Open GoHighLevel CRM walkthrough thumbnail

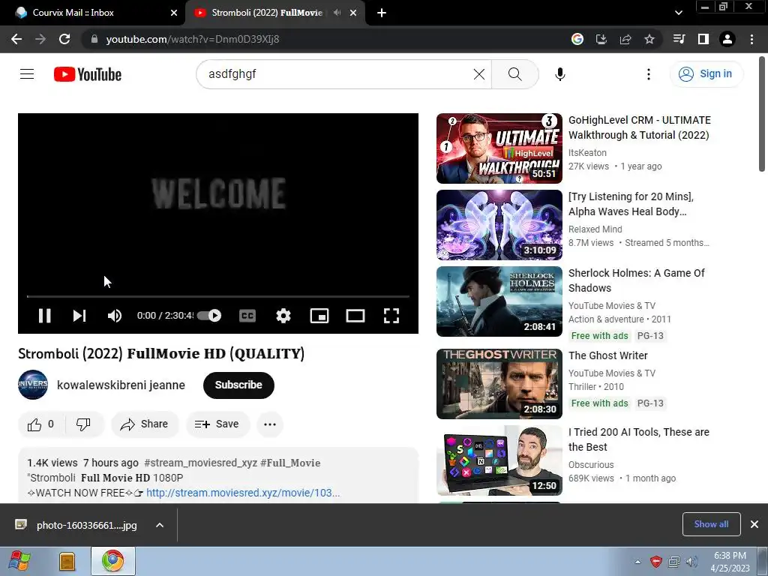point(499,148)
